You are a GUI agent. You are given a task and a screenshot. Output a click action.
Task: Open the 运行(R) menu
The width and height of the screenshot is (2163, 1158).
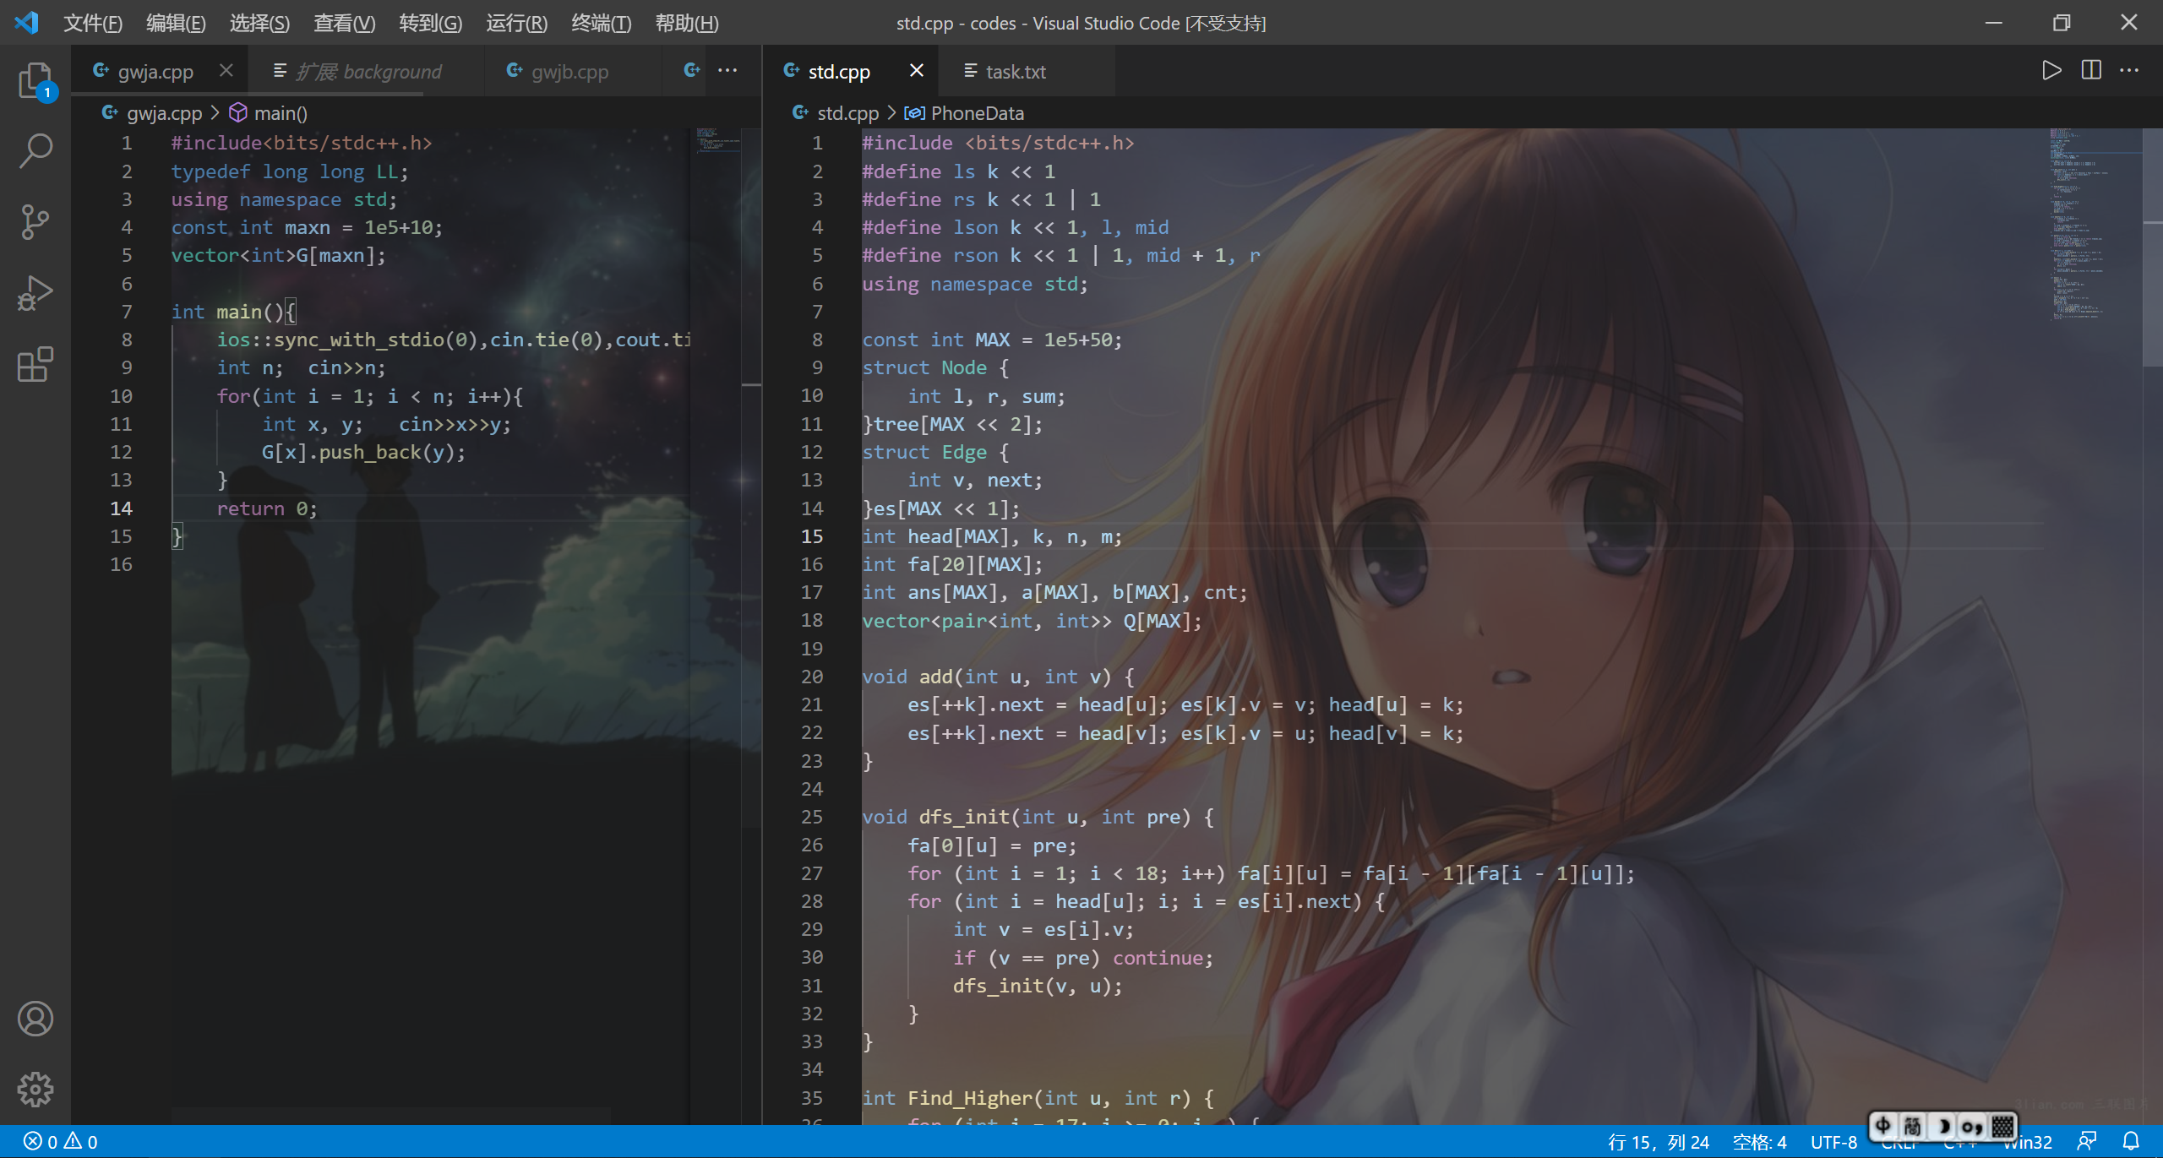pos(516,23)
